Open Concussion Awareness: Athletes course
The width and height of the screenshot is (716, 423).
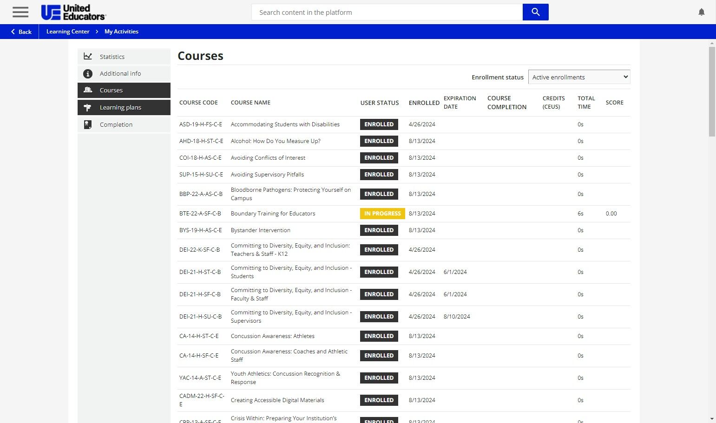click(273, 336)
